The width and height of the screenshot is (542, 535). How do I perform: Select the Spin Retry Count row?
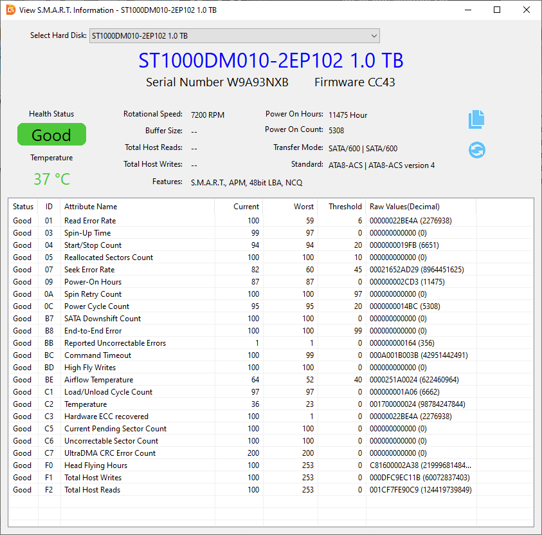271,294
